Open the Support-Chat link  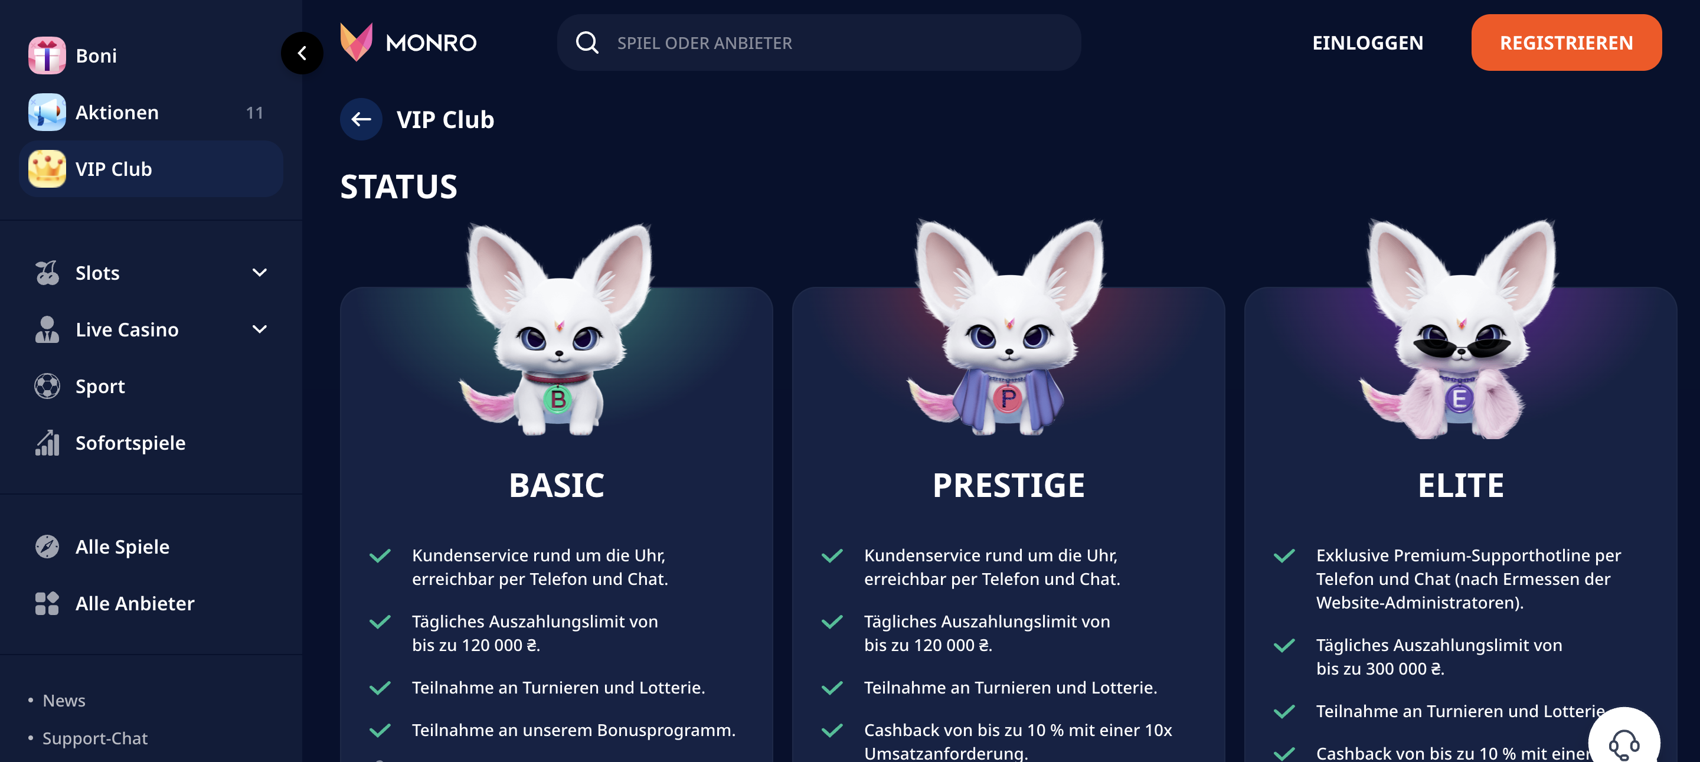[x=95, y=738]
